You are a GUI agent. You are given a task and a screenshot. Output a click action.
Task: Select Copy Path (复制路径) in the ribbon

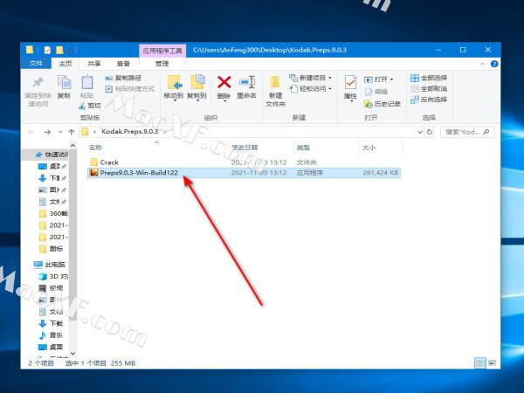click(123, 78)
